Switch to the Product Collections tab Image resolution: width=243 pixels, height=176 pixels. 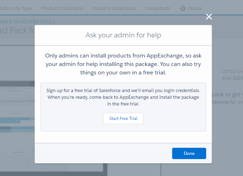point(62,8)
